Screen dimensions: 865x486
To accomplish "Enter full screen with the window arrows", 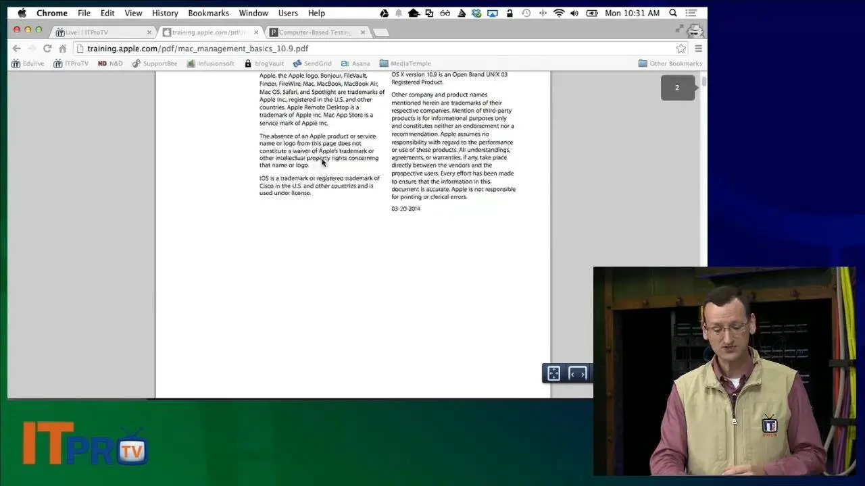I will click(679, 28).
